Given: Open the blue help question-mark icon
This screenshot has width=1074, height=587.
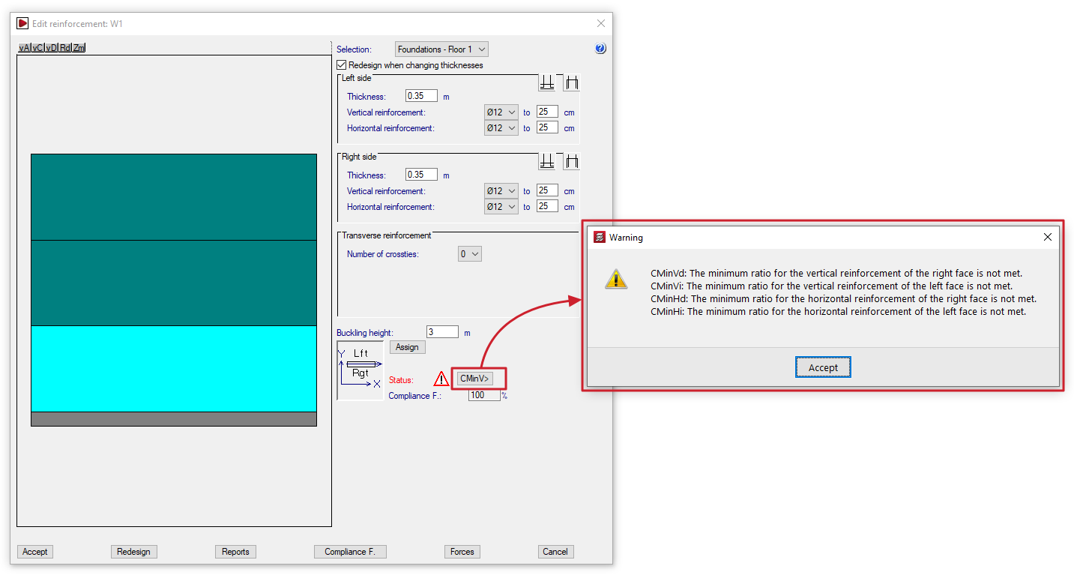Looking at the screenshot, I should pos(600,49).
